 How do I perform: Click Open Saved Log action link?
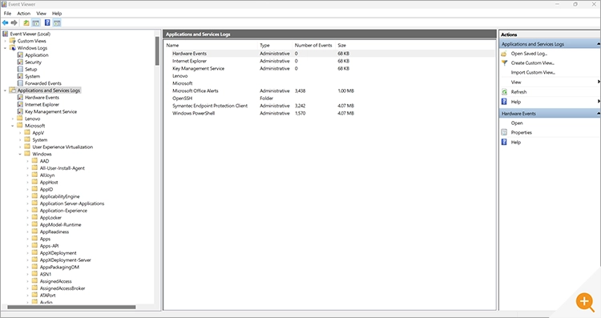point(529,54)
